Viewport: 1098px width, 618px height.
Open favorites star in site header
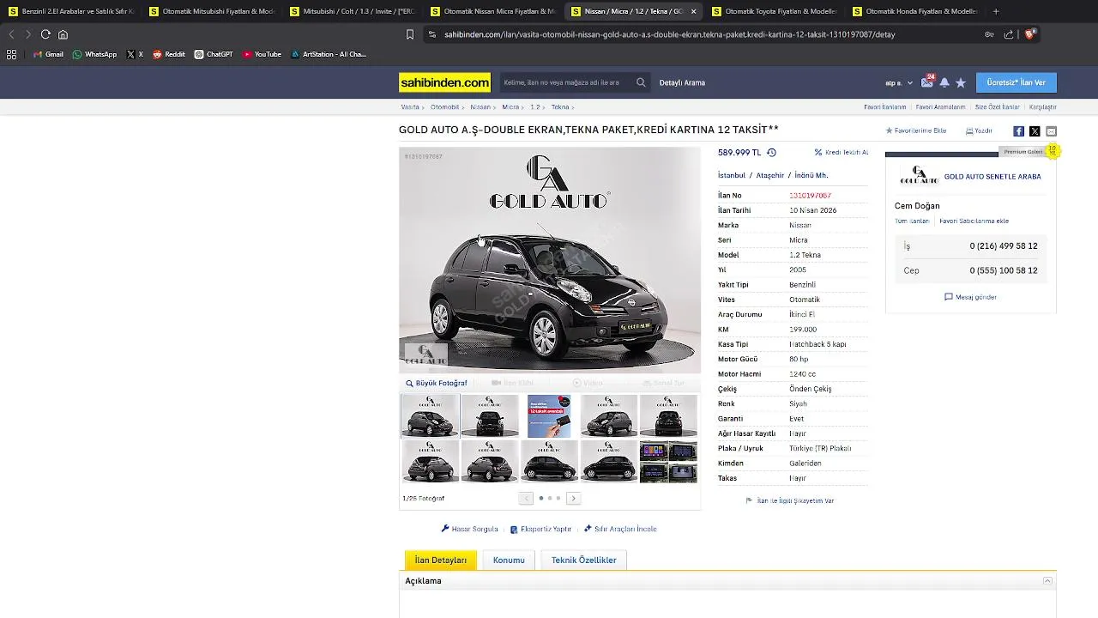click(961, 82)
